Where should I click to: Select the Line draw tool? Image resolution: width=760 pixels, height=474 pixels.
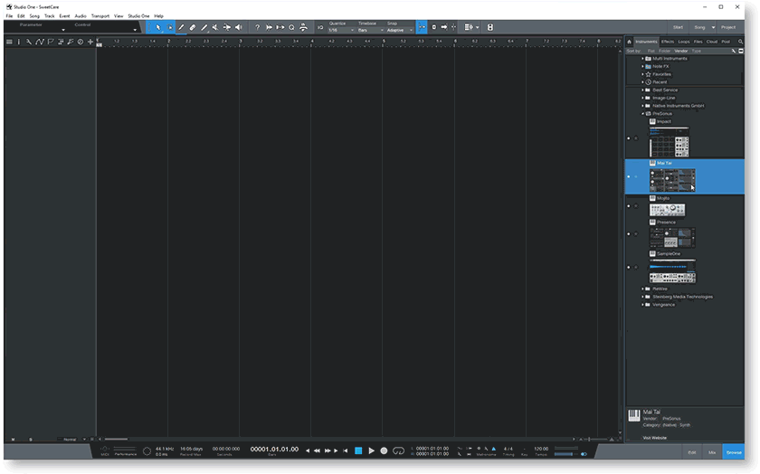(x=204, y=28)
